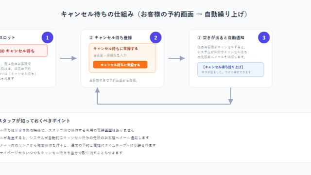Click the 'の先頭者へメールを送信します。' line

coord(222,57)
